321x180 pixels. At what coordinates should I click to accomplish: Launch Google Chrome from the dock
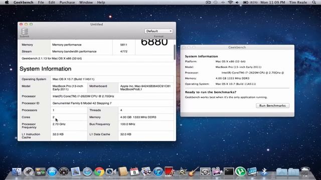click(x=99, y=171)
